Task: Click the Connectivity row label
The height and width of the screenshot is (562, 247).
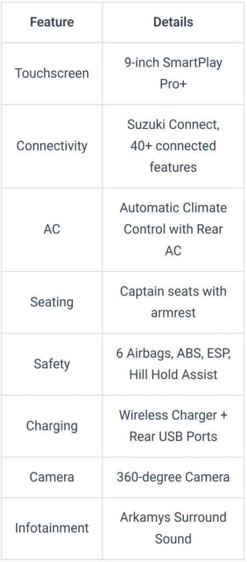Action: click(52, 146)
